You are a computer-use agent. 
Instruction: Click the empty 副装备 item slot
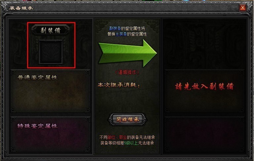51,52
